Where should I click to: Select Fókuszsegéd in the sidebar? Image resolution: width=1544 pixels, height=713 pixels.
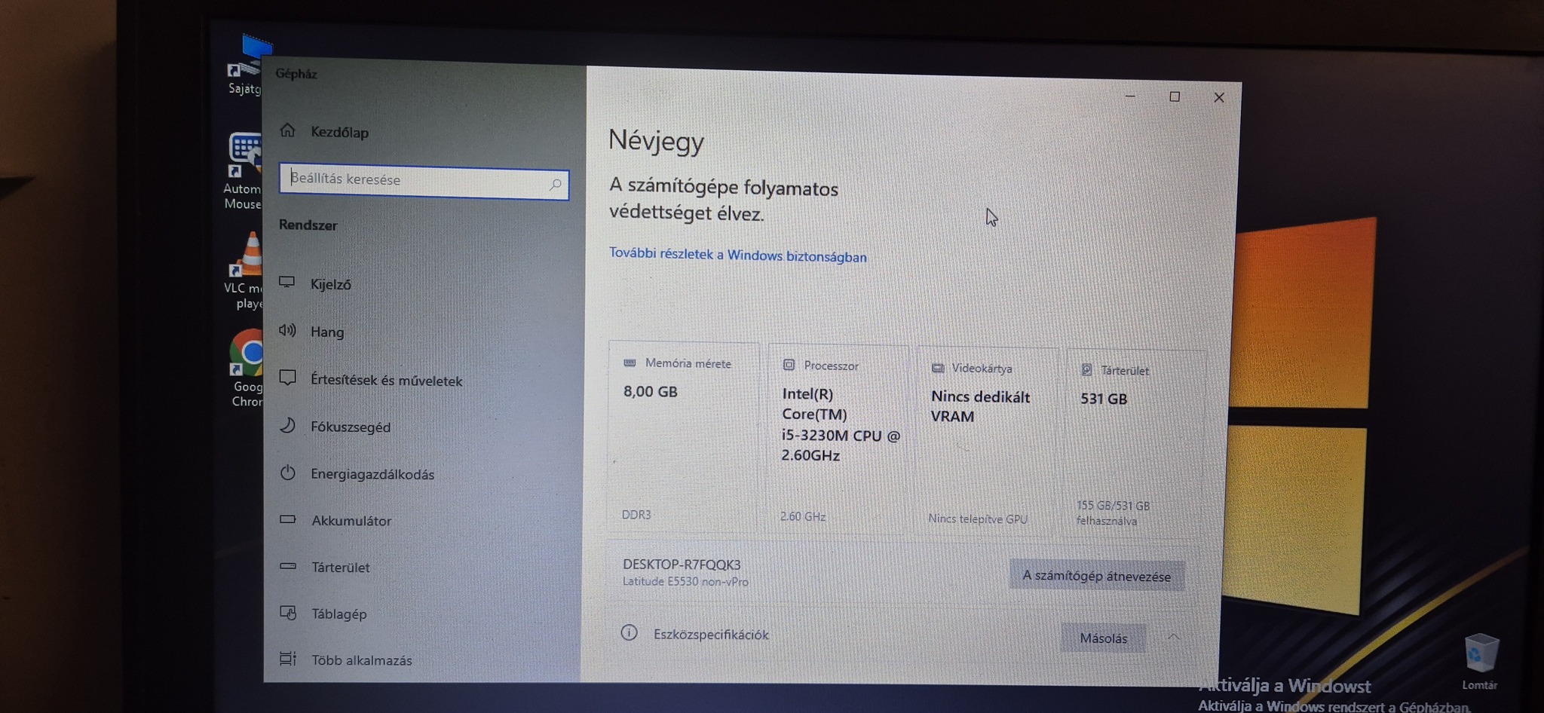click(x=335, y=426)
